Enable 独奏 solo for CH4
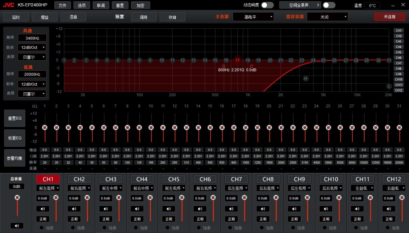 pos(136,227)
